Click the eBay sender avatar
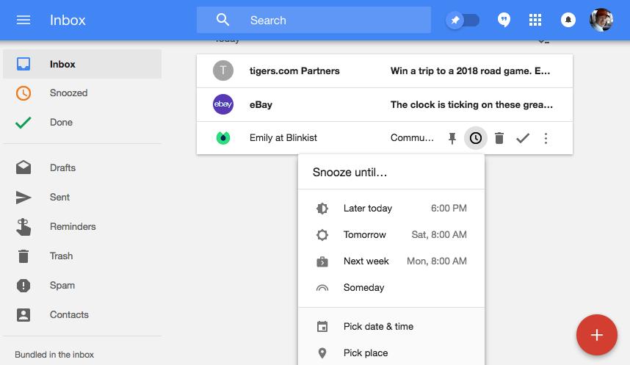 [223, 104]
